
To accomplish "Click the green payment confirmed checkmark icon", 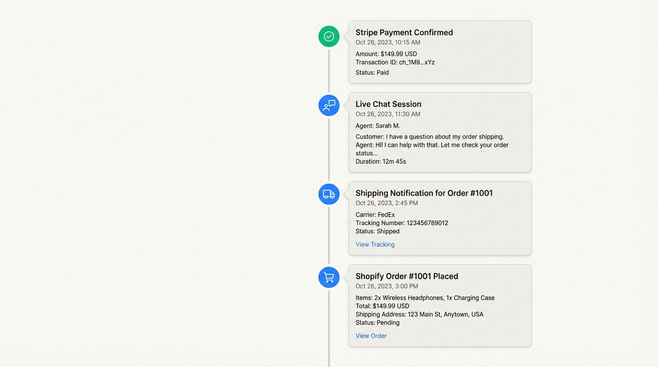I will (329, 36).
